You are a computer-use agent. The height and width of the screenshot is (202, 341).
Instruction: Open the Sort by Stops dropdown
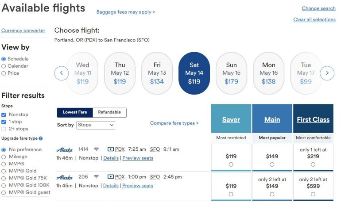pyautogui.click(x=95, y=125)
